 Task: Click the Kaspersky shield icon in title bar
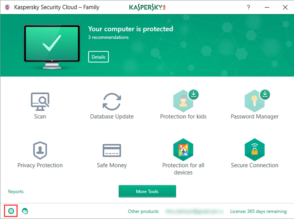(7, 7)
